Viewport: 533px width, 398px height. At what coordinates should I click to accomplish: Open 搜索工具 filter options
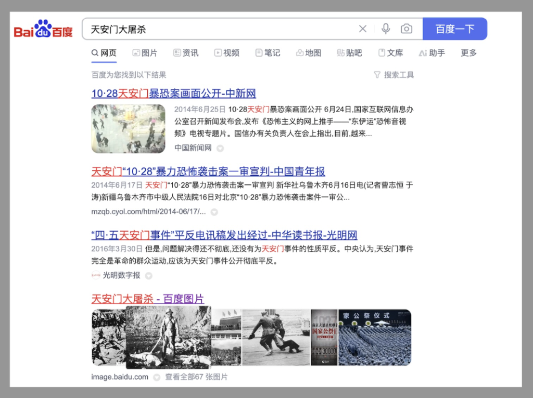[394, 75]
